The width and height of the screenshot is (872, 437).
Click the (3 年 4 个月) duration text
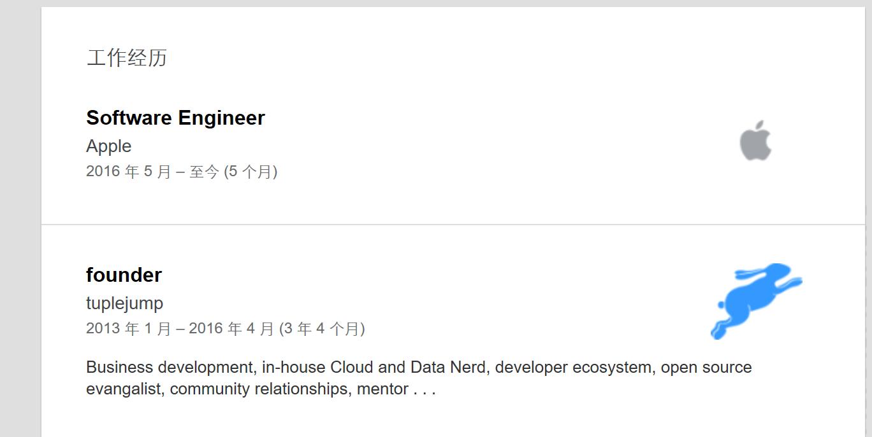point(322,329)
